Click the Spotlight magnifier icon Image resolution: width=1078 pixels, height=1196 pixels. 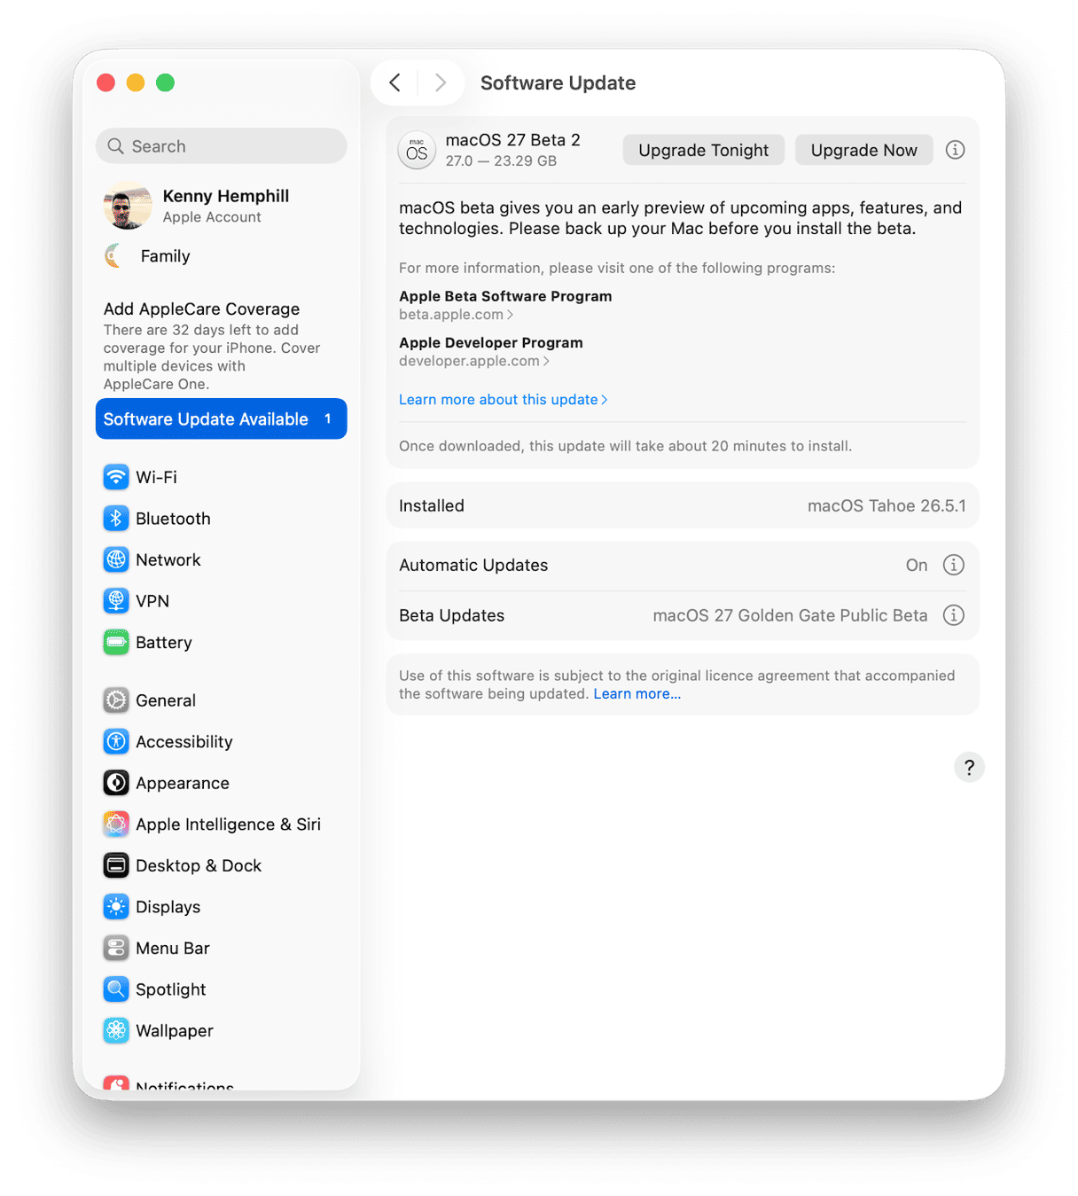click(116, 989)
